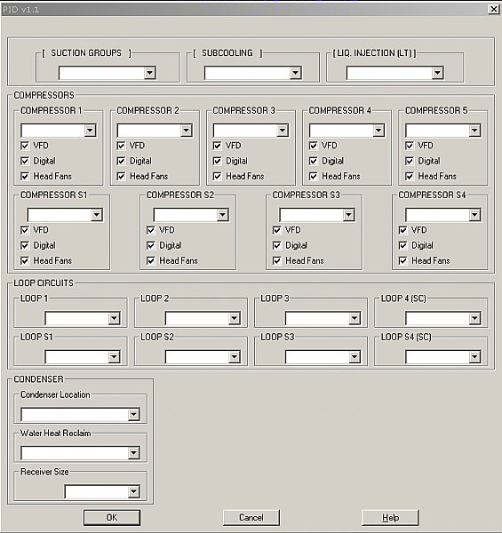Expand the Condenser Location dropdown

pyautogui.click(x=80, y=414)
